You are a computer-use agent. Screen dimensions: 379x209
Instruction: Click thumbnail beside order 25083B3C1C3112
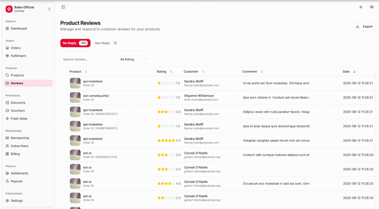point(75,155)
